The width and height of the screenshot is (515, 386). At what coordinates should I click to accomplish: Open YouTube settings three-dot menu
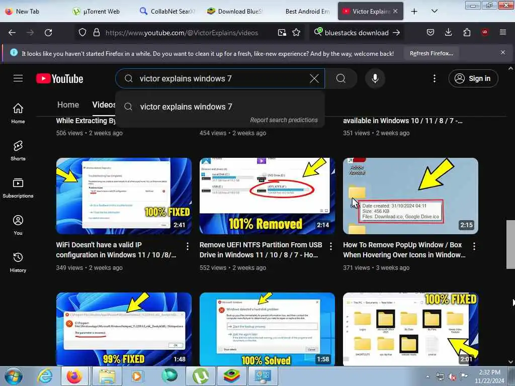[x=434, y=78]
